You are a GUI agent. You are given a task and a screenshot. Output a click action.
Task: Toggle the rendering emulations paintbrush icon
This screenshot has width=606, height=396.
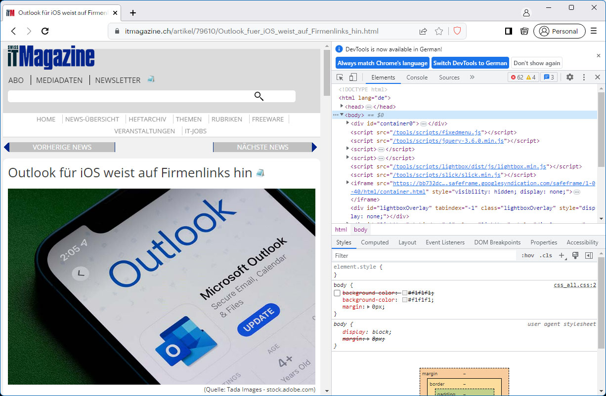(x=575, y=255)
